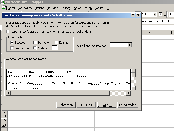The width and height of the screenshot is (174, 131).
Task: Click the left arrow of horizontal preview scrollbar
Action: click(8, 93)
